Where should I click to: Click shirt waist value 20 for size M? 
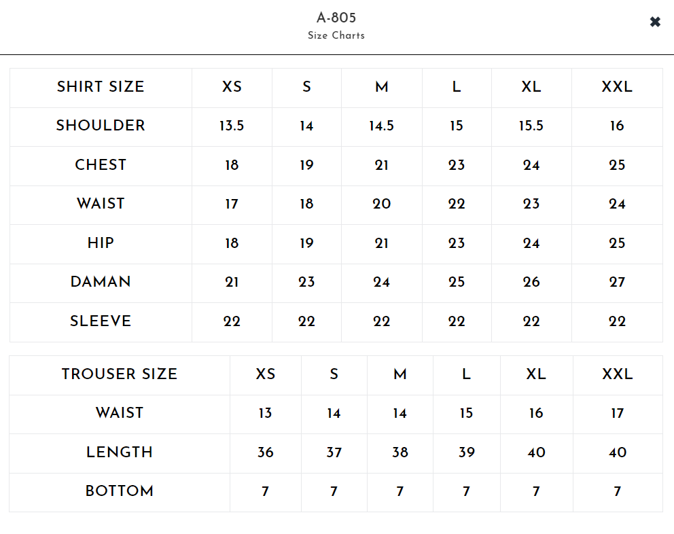382,204
